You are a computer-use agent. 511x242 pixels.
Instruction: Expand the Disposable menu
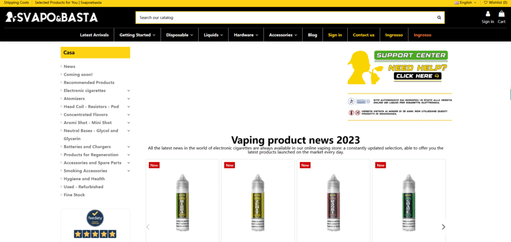click(180, 35)
